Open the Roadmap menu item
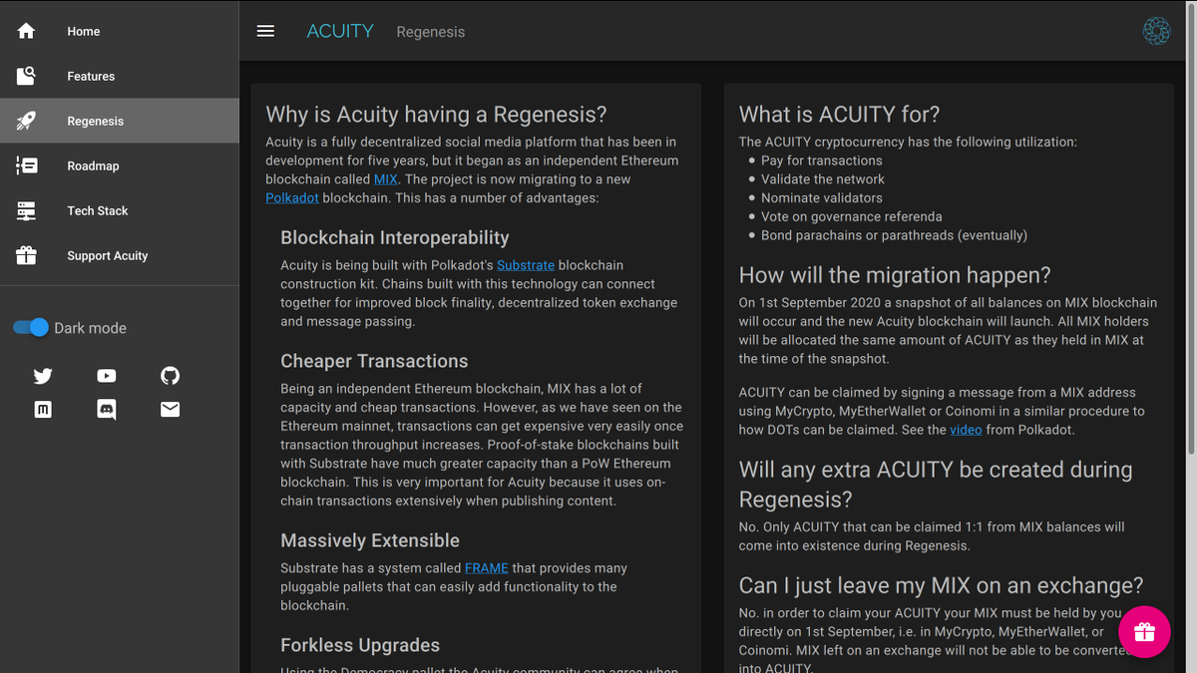Viewport: 1197px width, 673px height. pos(120,166)
